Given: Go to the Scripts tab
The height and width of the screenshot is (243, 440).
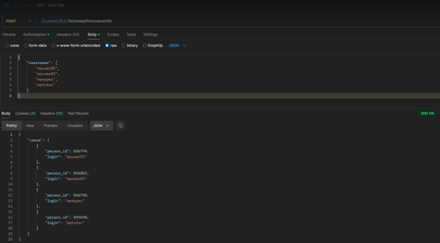Looking at the screenshot, I should coord(113,34).
